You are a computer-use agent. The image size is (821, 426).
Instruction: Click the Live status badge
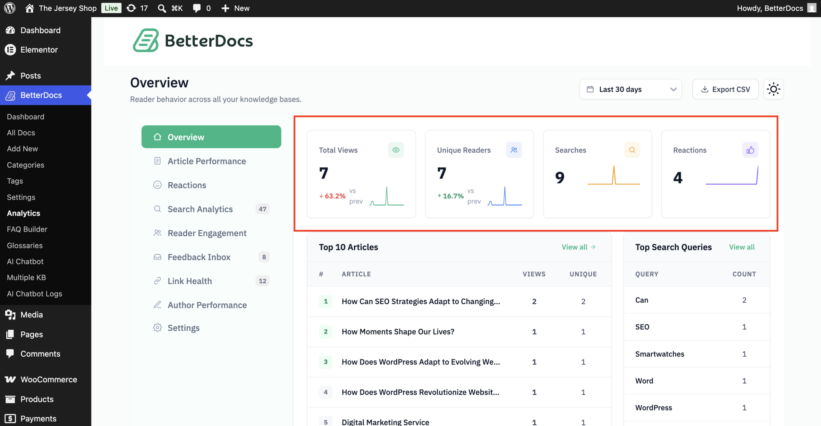point(111,8)
